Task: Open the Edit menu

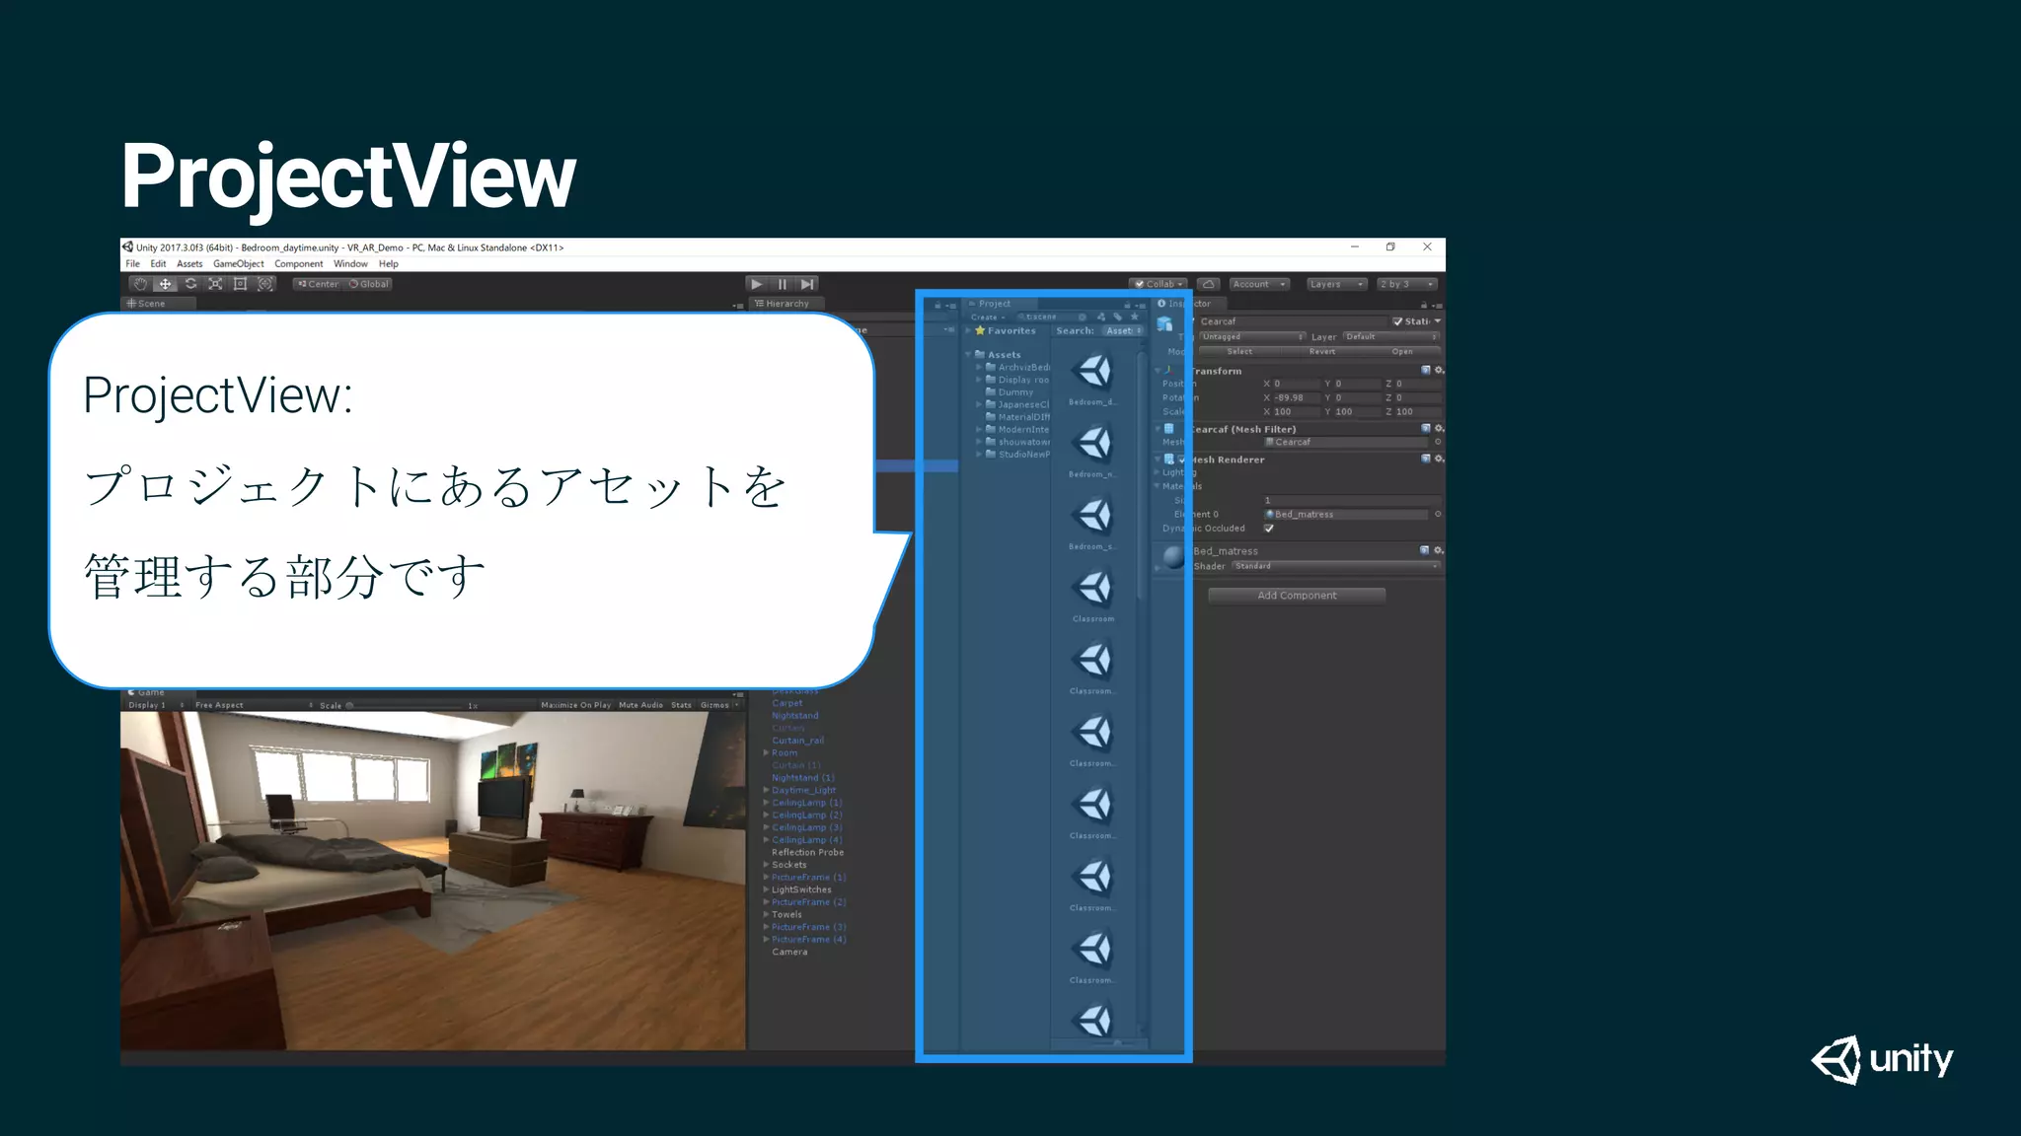Action: coord(158,263)
